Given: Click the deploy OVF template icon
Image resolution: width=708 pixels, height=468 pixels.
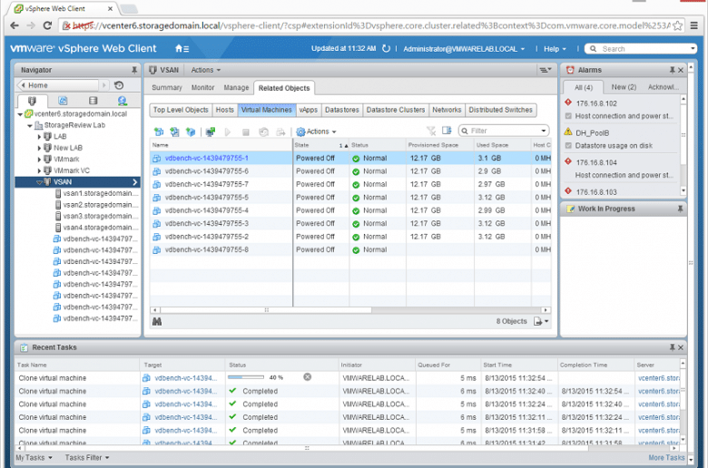Looking at the screenshot, I should point(191,132).
